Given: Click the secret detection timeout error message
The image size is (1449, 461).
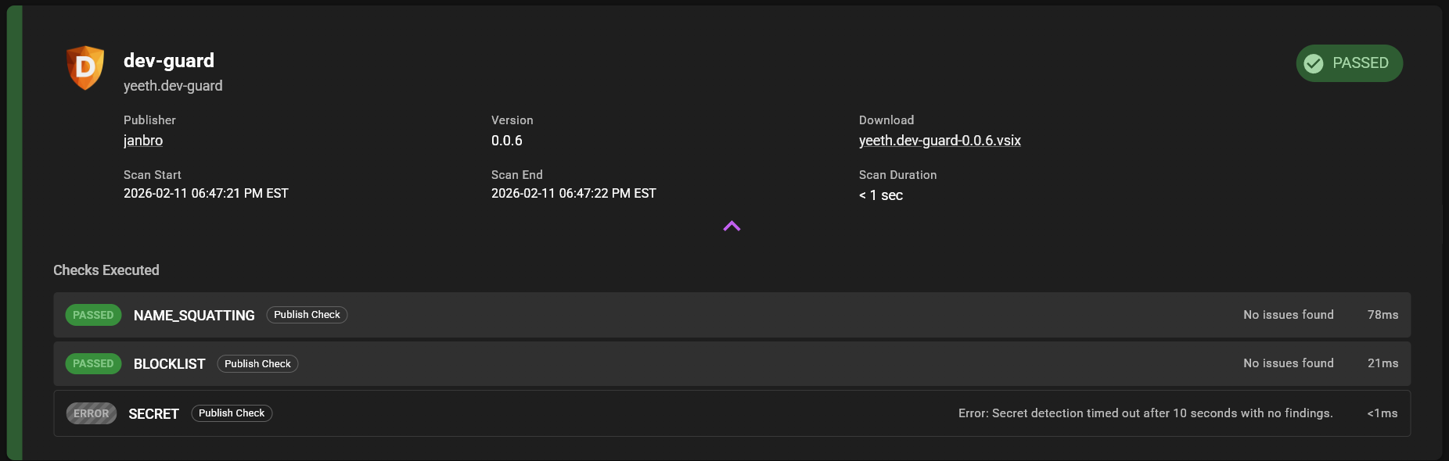Looking at the screenshot, I should pos(1145,413).
